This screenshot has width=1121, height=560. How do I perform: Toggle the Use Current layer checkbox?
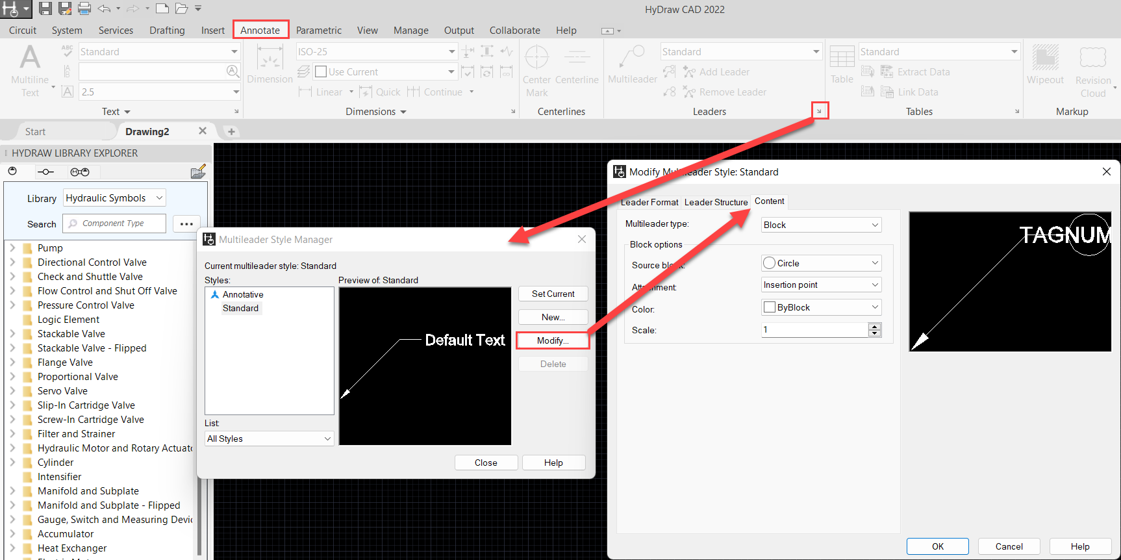pos(321,72)
